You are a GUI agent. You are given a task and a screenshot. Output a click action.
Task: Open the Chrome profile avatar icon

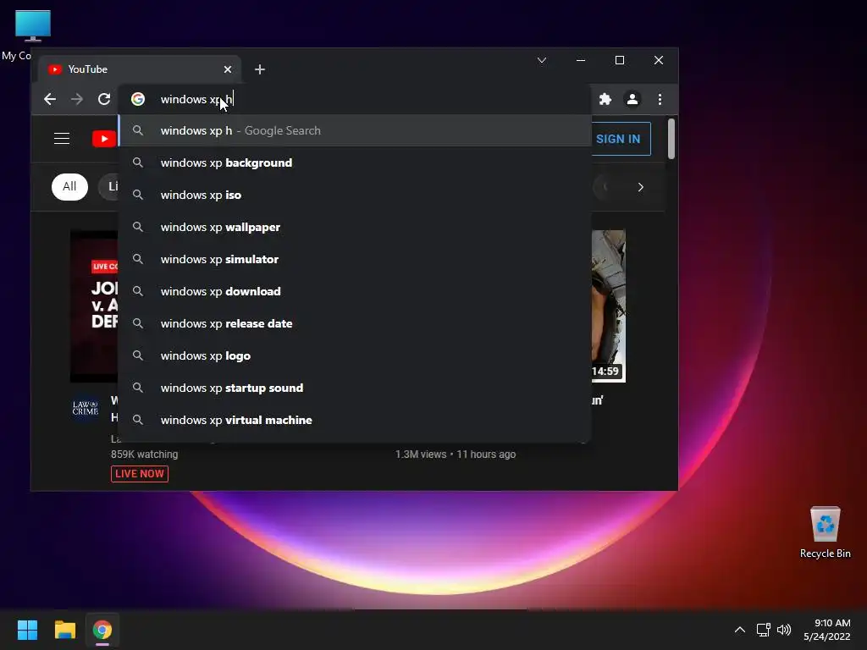coord(632,99)
